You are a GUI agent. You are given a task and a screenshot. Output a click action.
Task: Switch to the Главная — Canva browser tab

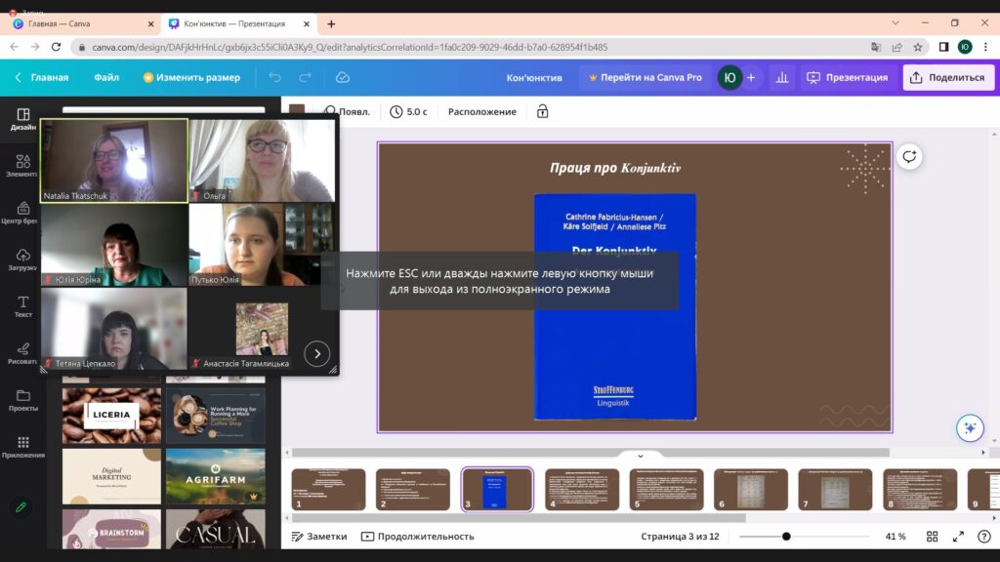pos(83,23)
